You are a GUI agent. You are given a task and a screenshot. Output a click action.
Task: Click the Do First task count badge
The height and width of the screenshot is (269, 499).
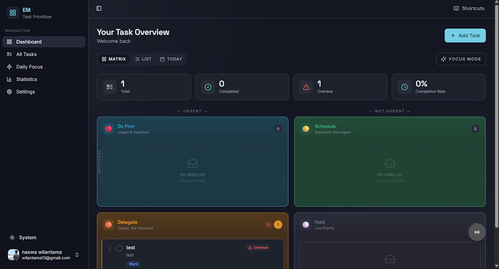278,129
